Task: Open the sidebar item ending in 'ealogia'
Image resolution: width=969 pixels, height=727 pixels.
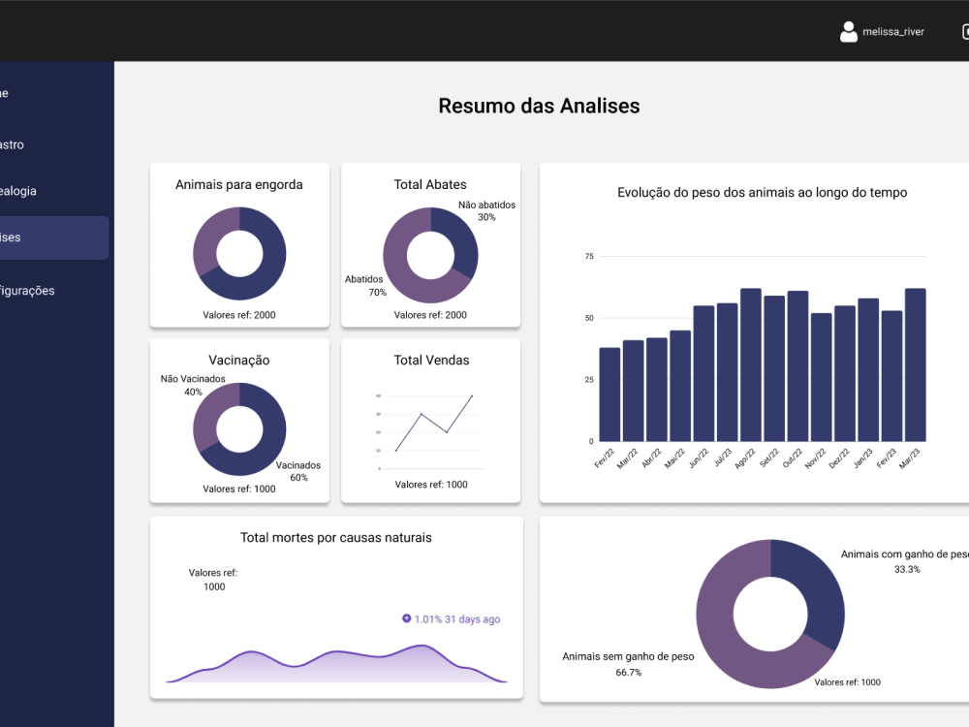Action: 17,191
